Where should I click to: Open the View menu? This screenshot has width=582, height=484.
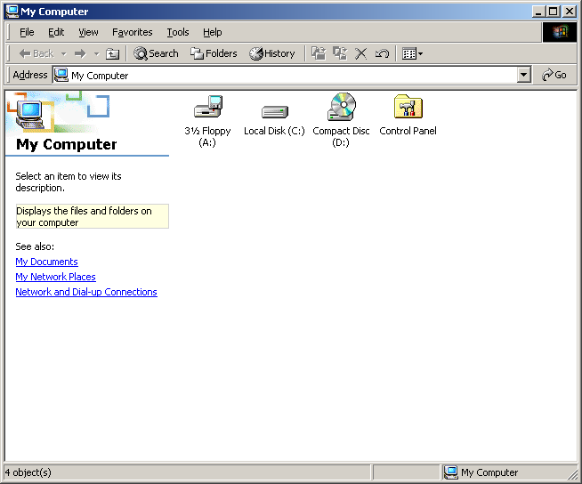point(88,32)
